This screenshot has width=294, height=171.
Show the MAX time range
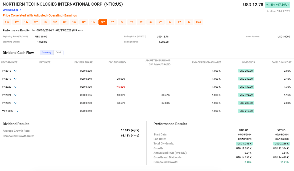198,22
